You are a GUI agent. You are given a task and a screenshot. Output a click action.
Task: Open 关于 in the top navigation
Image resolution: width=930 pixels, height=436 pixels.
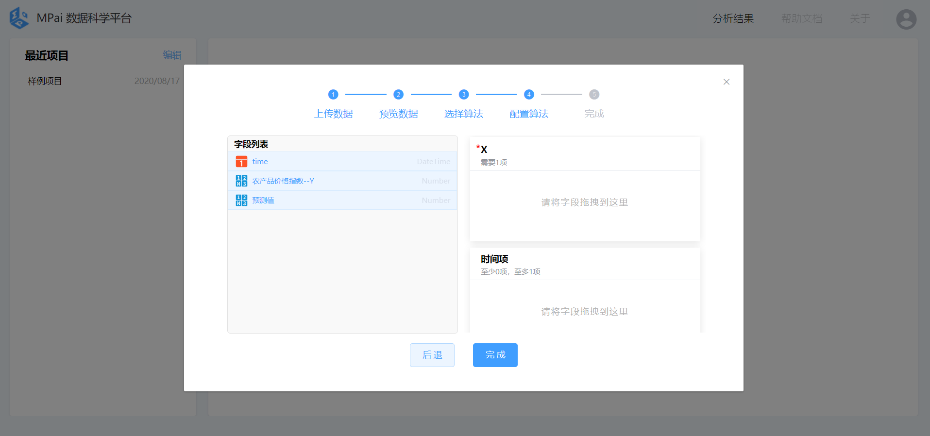tap(860, 18)
